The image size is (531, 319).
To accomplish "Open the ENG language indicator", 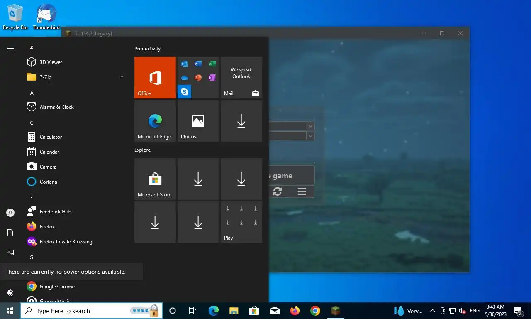I will click(x=475, y=311).
